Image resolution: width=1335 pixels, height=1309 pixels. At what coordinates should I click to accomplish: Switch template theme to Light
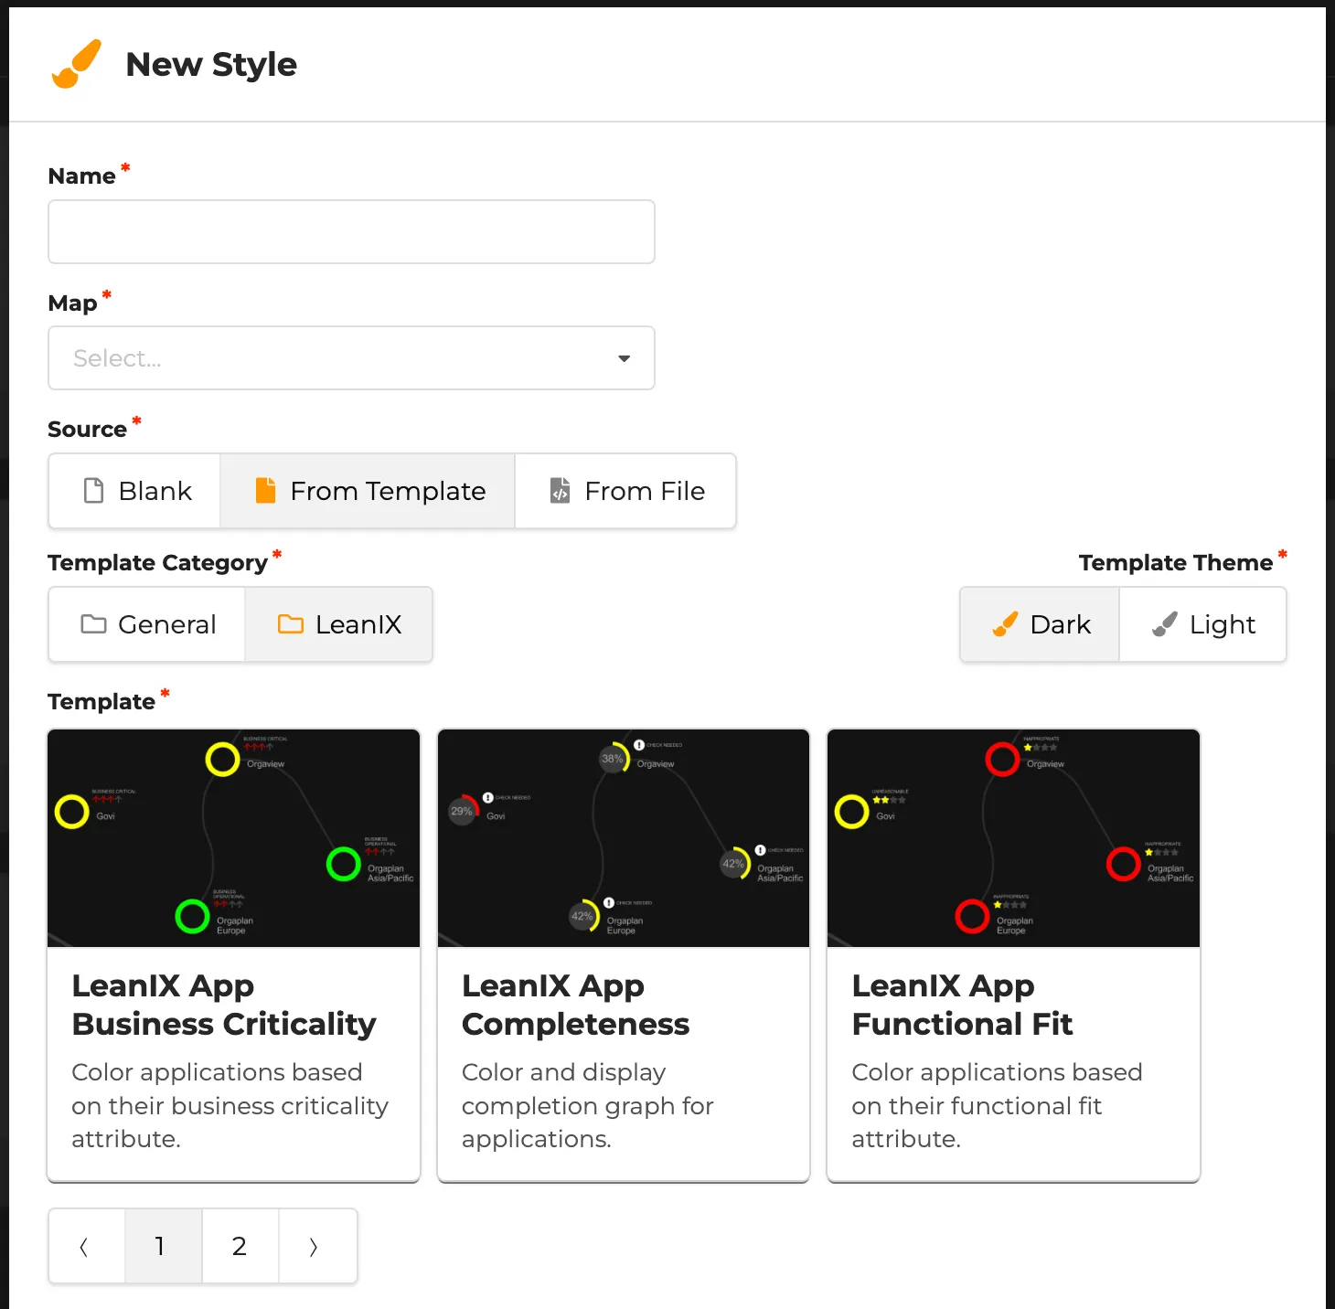coord(1202,624)
